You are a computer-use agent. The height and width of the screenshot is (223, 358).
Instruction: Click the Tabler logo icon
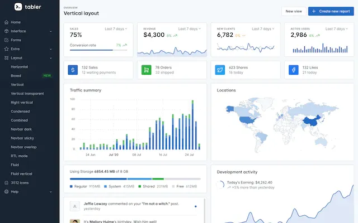click(x=18, y=7)
